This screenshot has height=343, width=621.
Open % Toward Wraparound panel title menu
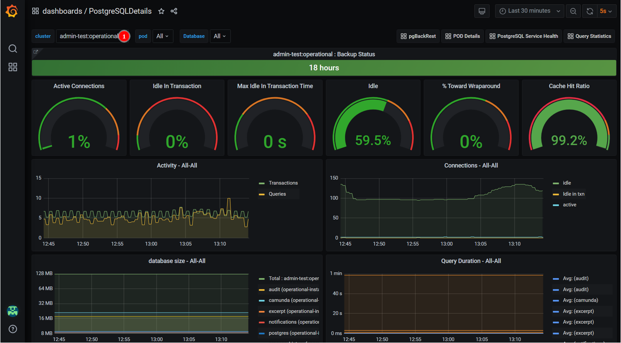pos(471,86)
